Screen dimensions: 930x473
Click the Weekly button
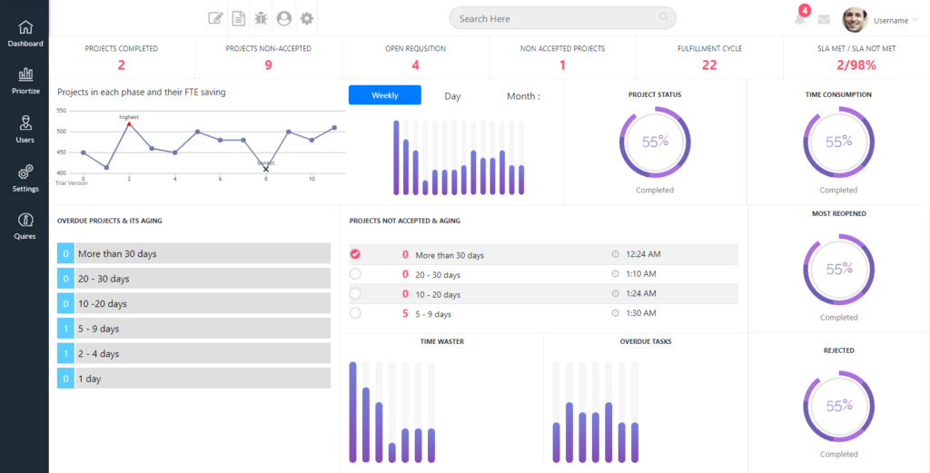[x=385, y=94]
